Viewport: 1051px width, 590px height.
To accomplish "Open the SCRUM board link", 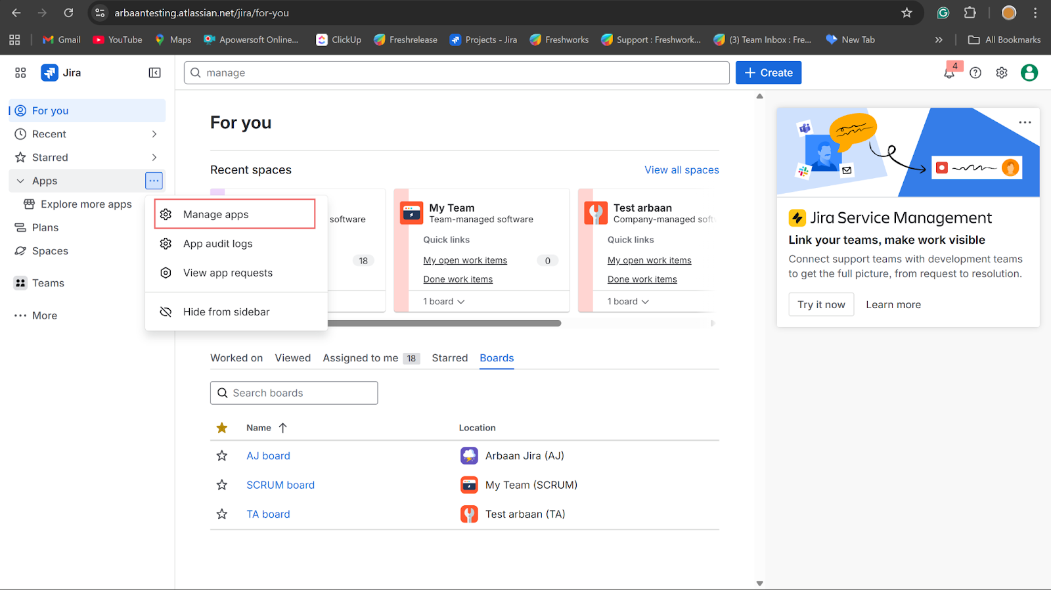I will [280, 485].
